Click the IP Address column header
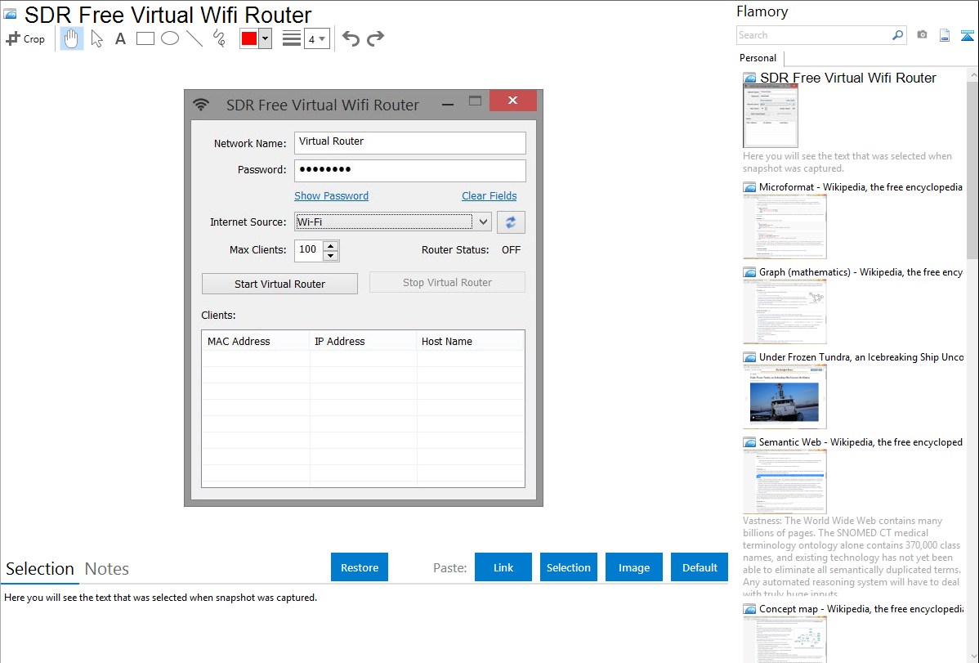 pos(363,341)
